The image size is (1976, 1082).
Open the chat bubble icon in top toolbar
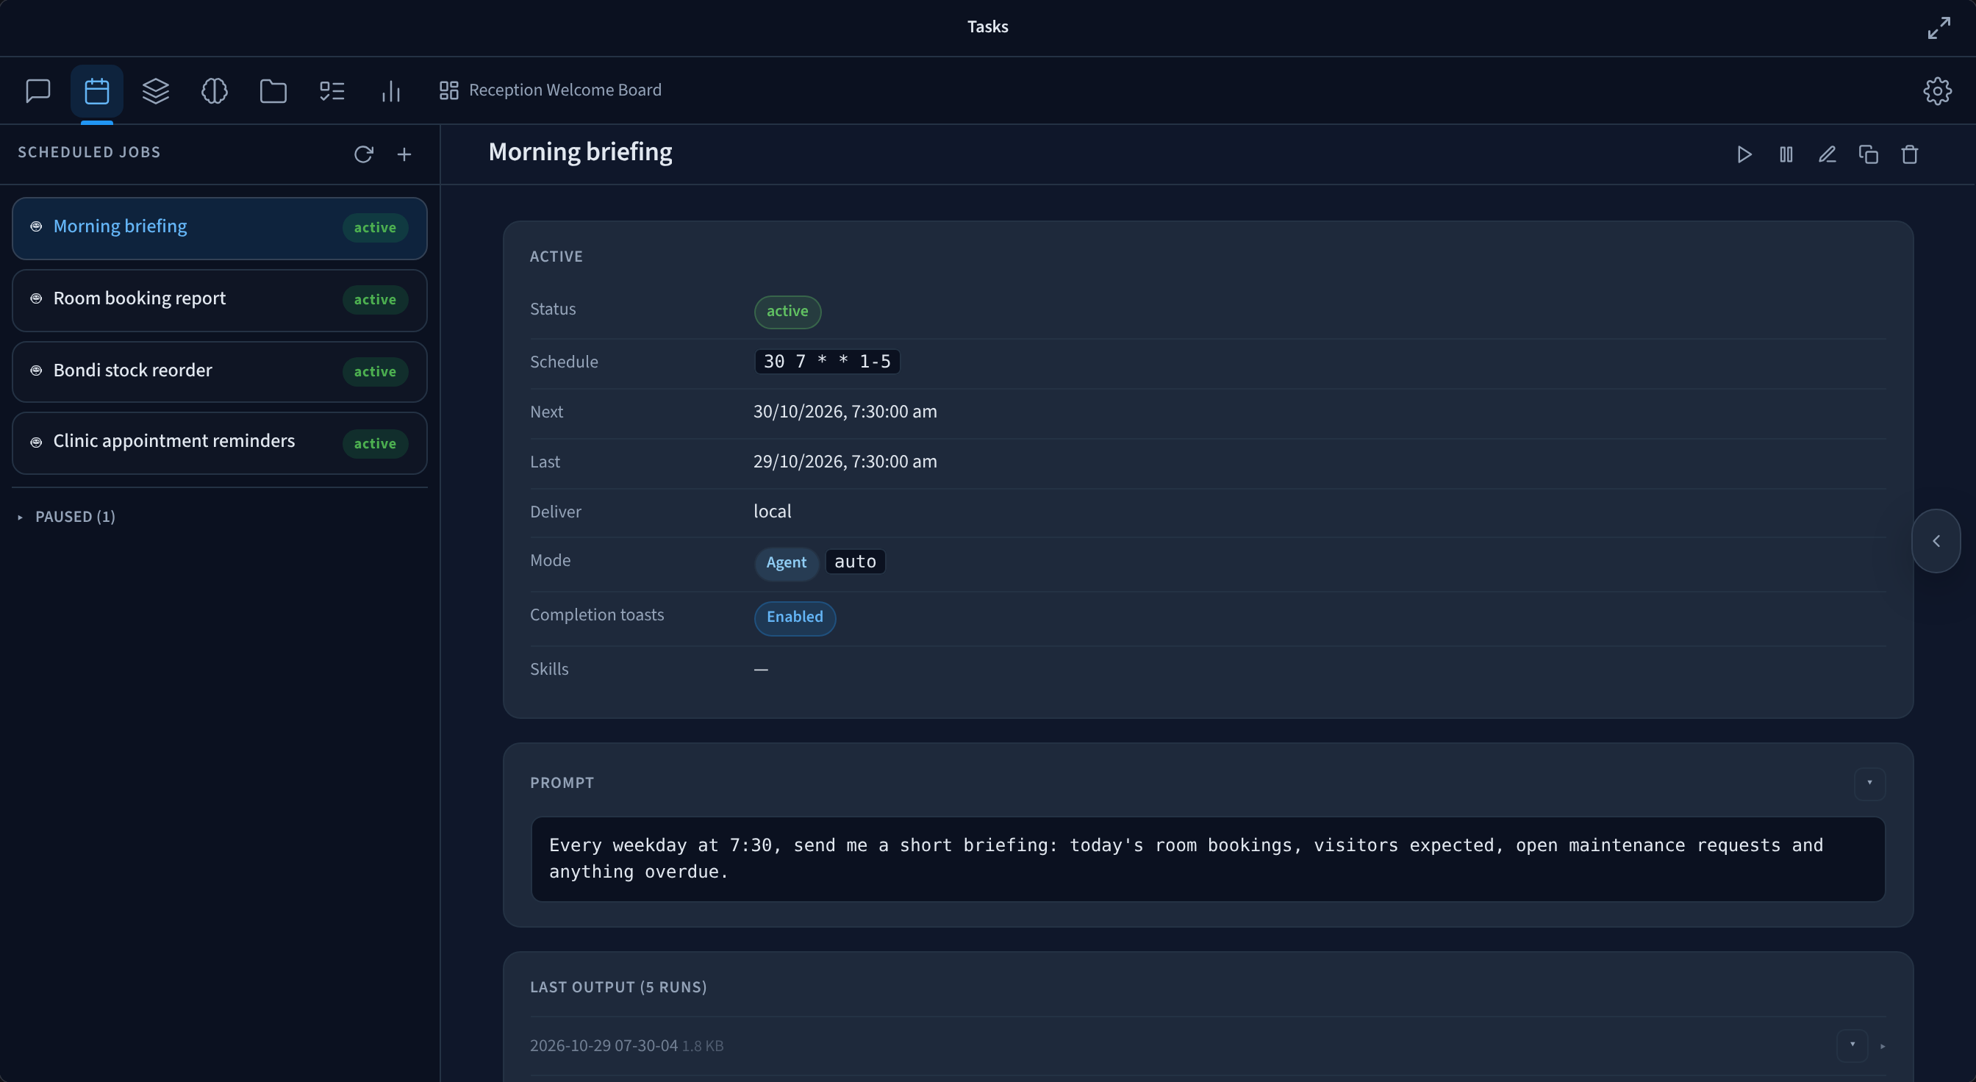tap(37, 90)
